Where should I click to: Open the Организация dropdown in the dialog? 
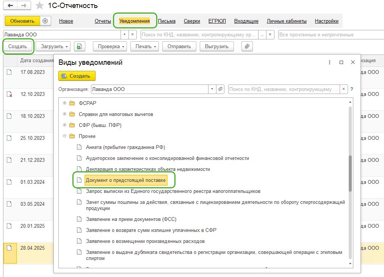212,89
